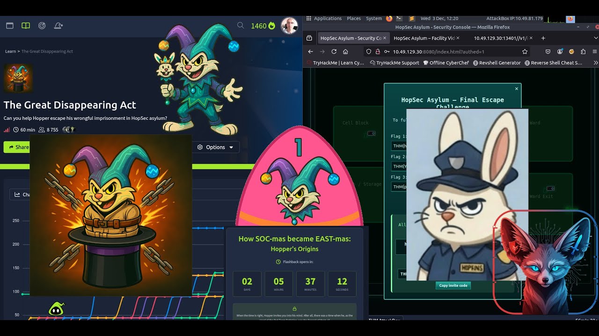Close the 10.49.129.30:13401 tab
Viewport: 599px width, 336px height.
click(x=532, y=38)
